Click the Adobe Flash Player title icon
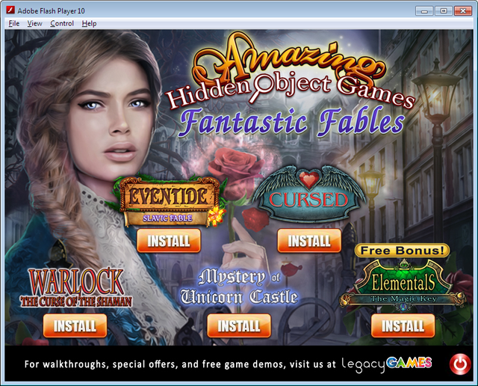Image resolution: width=478 pixels, height=386 pixels. pos(10,10)
